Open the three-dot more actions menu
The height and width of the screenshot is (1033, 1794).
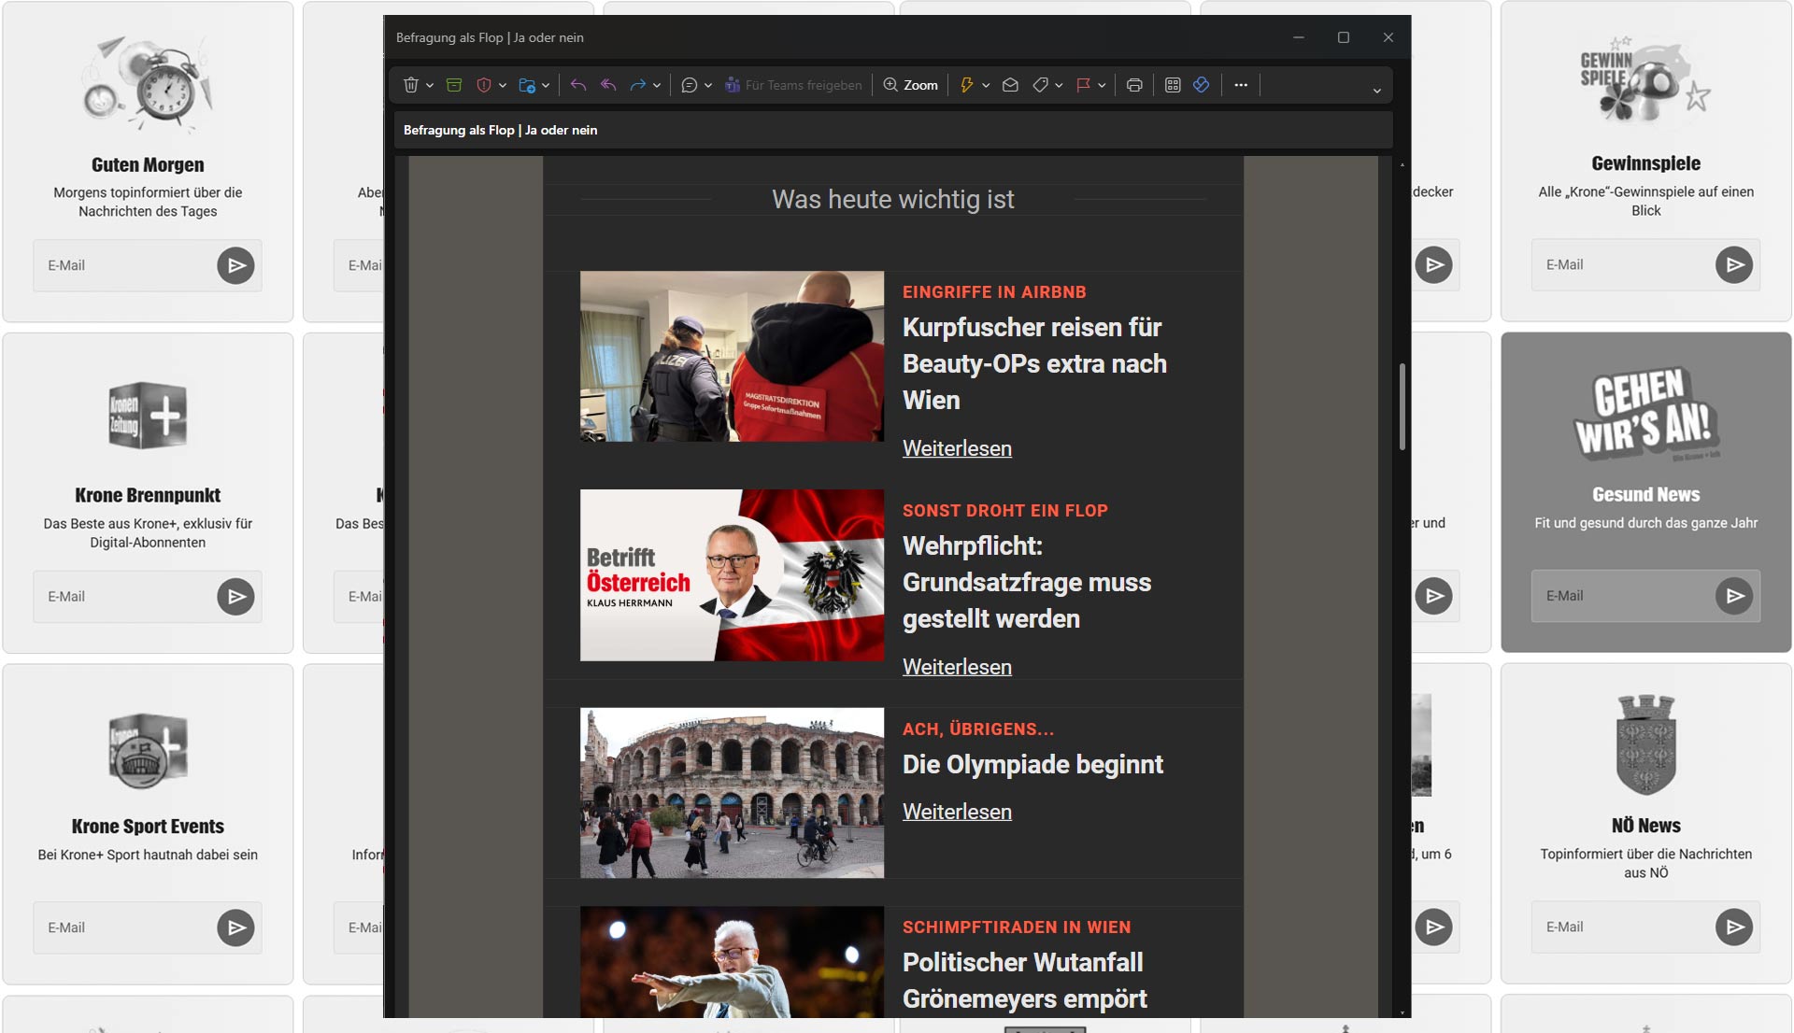point(1241,85)
